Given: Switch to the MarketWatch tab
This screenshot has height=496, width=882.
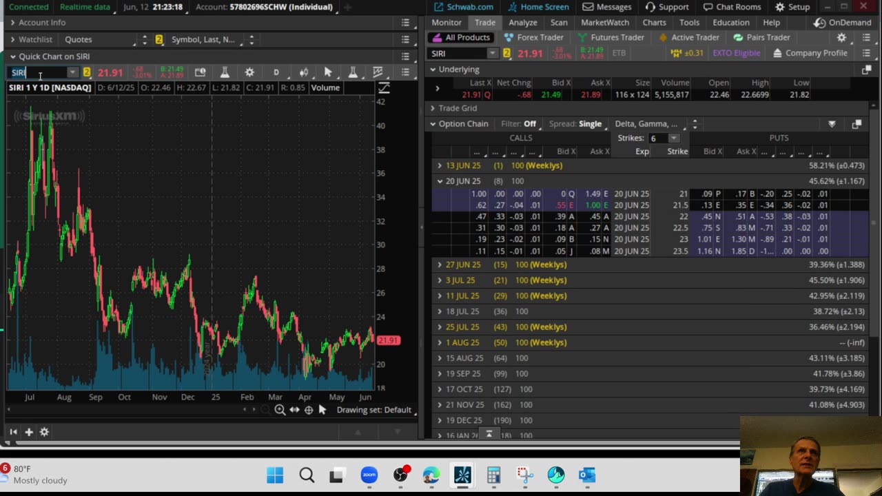Looking at the screenshot, I should (605, 23).
